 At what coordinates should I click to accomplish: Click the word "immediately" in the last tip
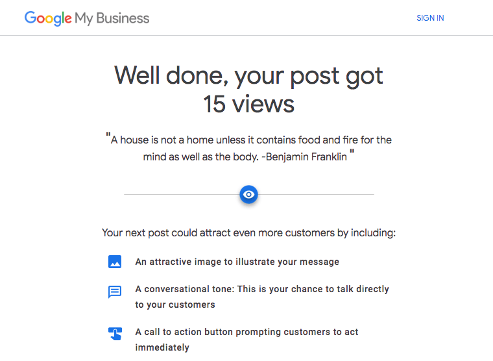(162, 348)
